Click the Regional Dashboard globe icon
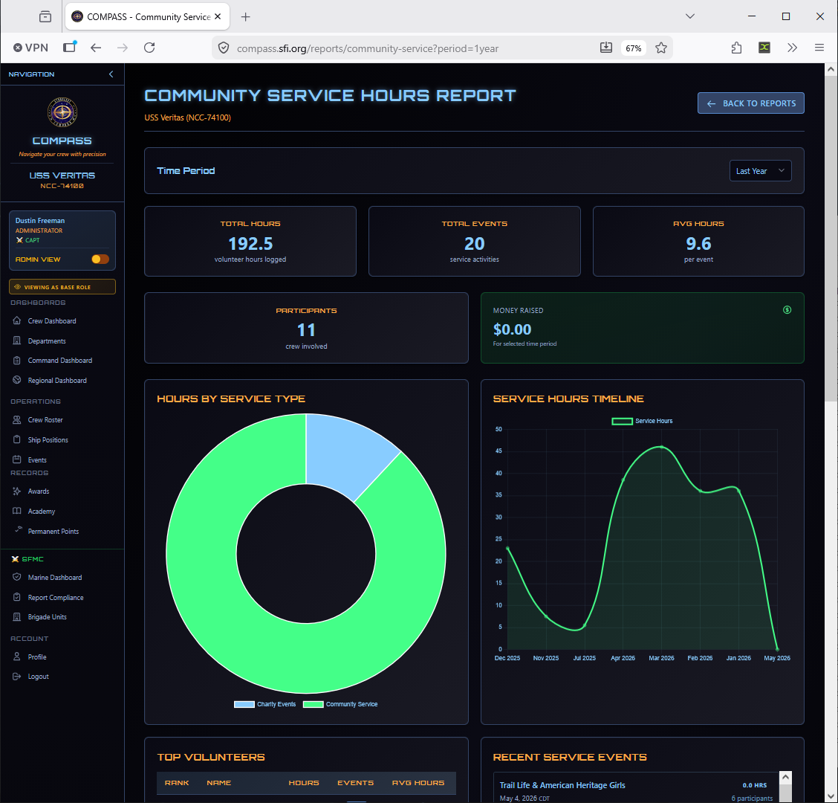 [x=16, y=381]
